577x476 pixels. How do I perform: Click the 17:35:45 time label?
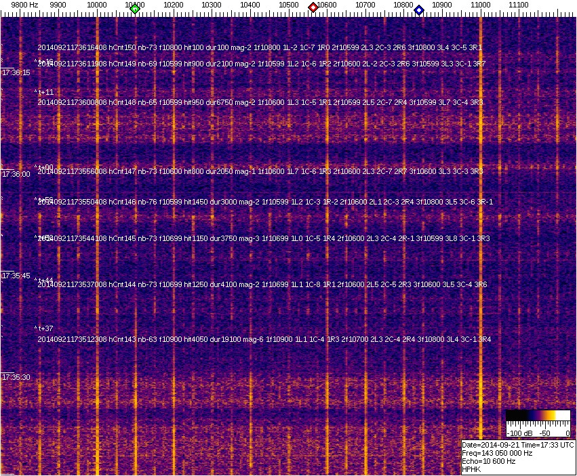coord(16,276)
